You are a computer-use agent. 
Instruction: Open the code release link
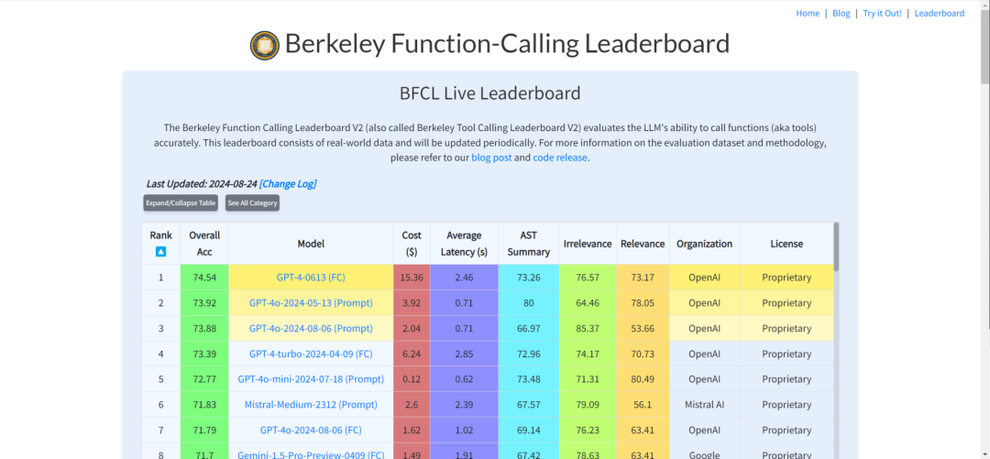[559, 158]
